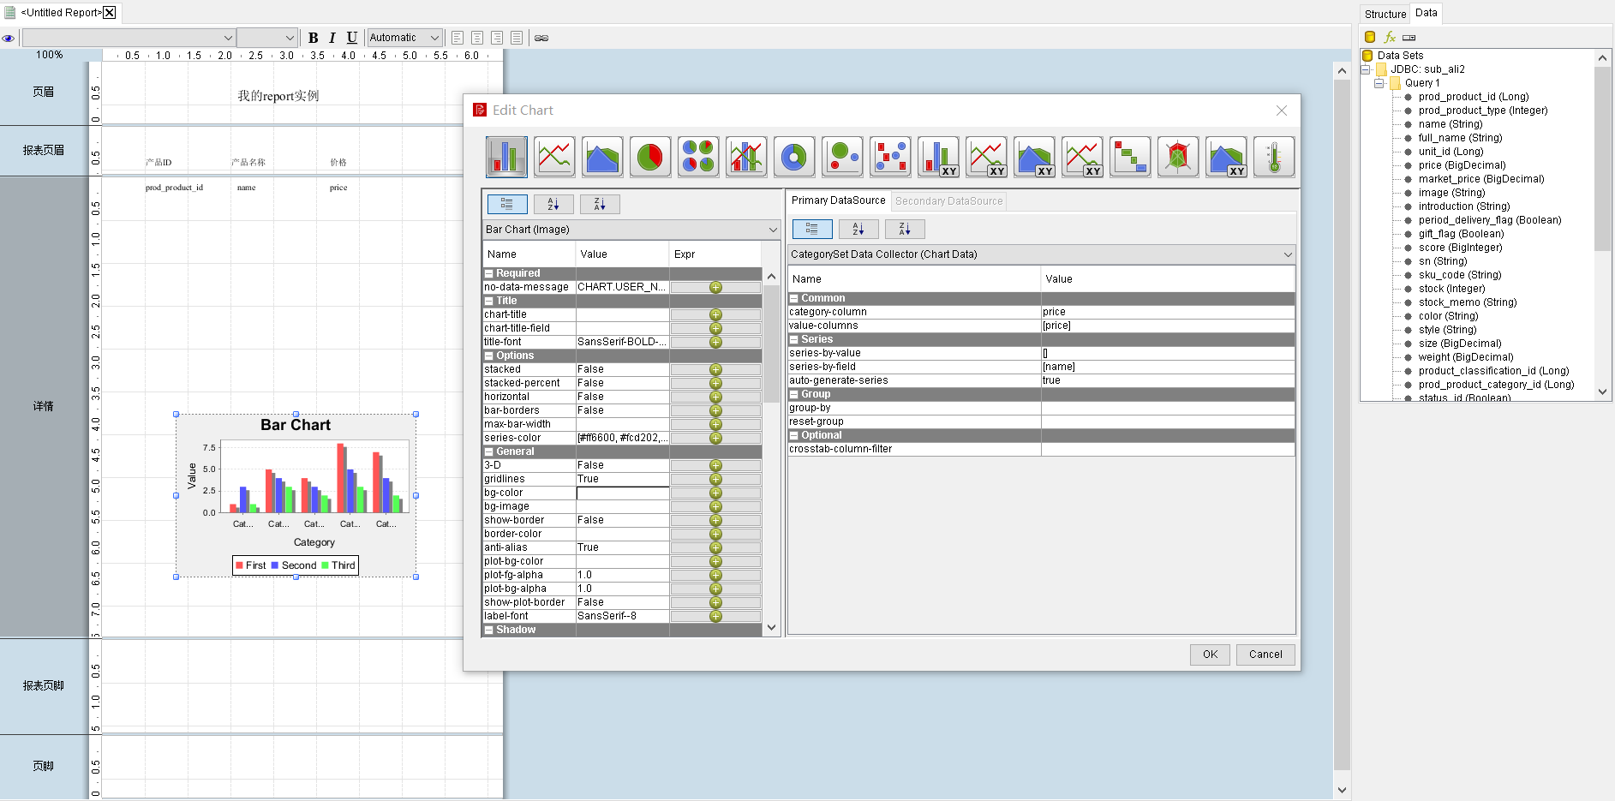Select the Bubble chart type icon

click(842, 157)
